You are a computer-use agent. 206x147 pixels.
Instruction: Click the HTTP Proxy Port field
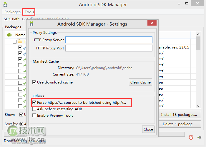(109, 48)
